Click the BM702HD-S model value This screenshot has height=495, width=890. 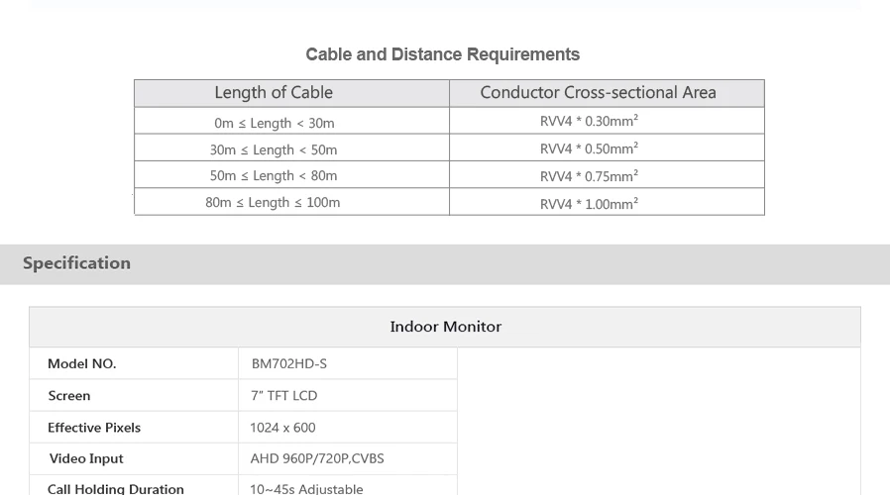(x=289, y=364)
